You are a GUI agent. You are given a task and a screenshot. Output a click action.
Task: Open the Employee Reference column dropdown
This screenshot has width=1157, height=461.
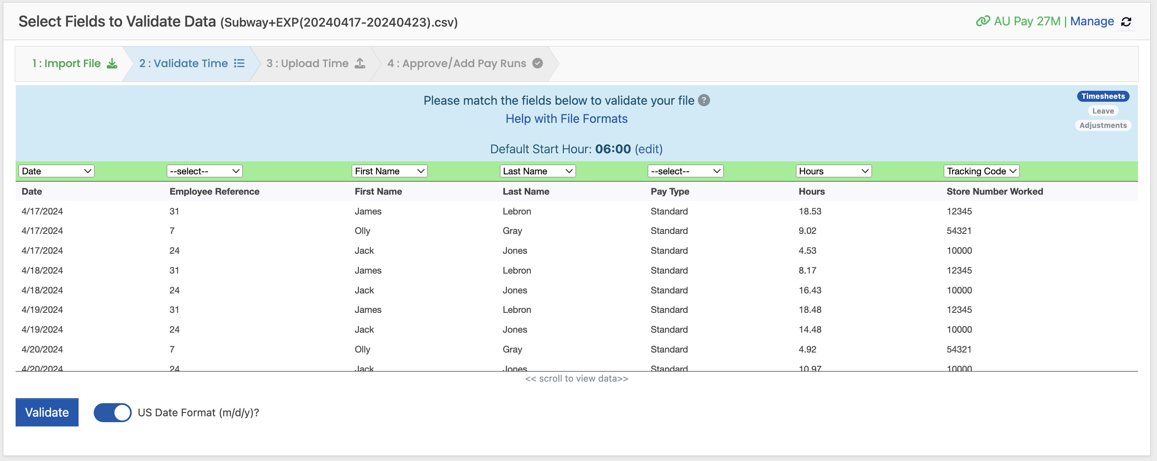pos(204,171)
